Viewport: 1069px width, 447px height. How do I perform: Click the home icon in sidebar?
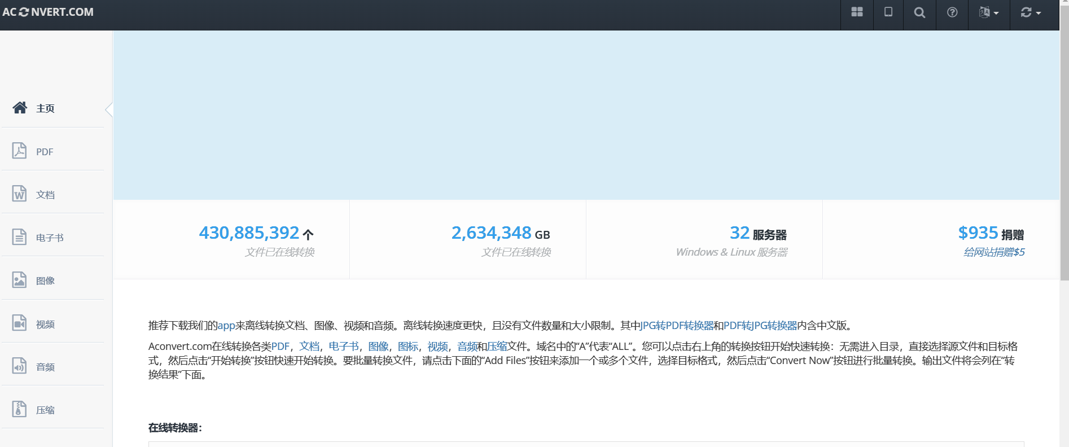(x=20, y=108)
